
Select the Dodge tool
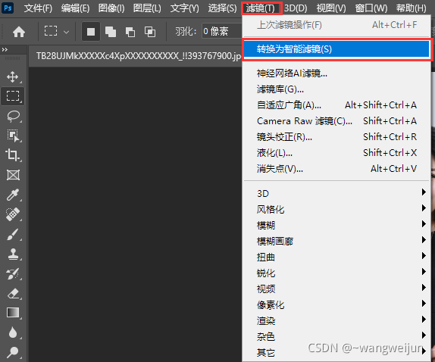click(x=13, y=352)
